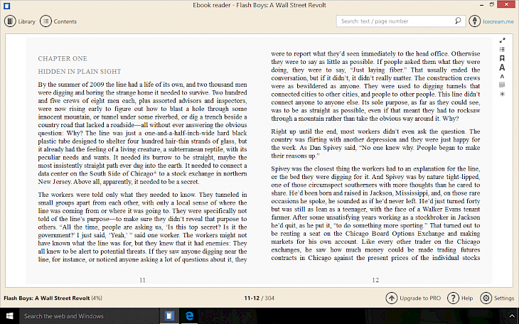Launch Microsoft Edge from the taskbar
The width and height of the screenshot is (519, 324).
[x=189, y=316]
